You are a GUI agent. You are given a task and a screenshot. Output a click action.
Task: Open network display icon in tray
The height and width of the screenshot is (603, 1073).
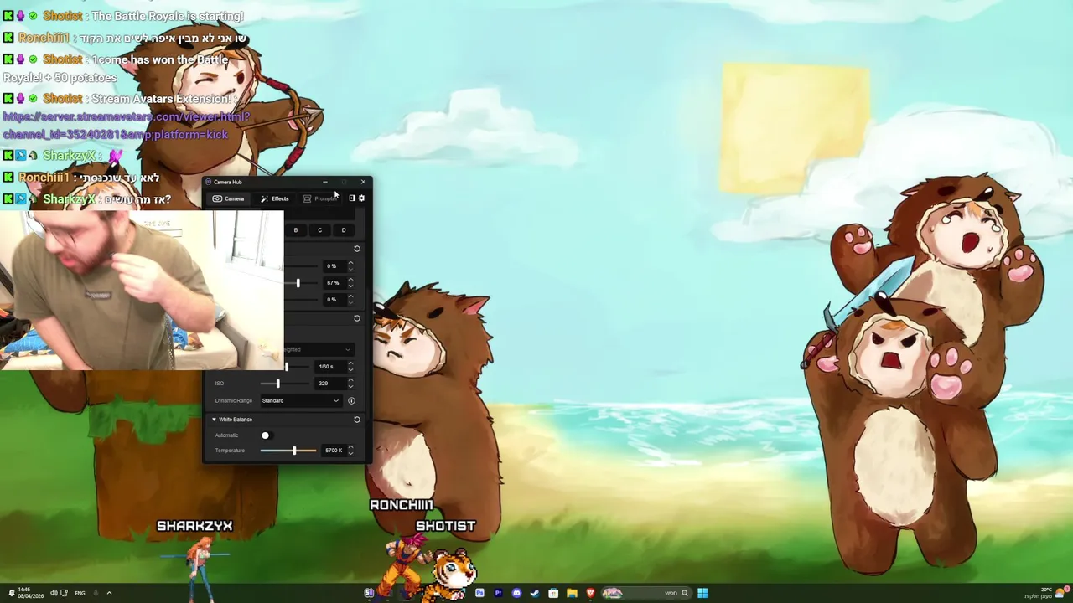click(64, 593)
